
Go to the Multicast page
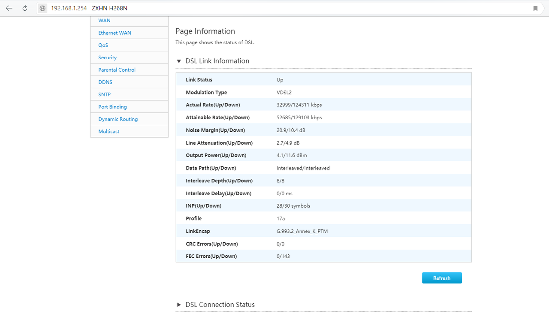click(109, 131)
